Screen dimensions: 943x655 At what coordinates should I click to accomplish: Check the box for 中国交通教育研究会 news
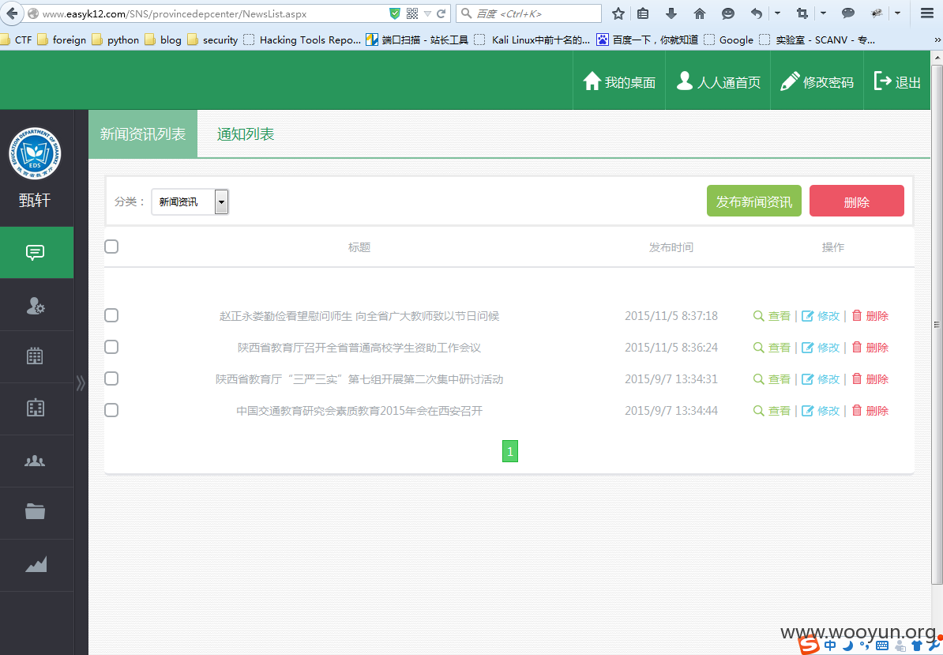111,410
